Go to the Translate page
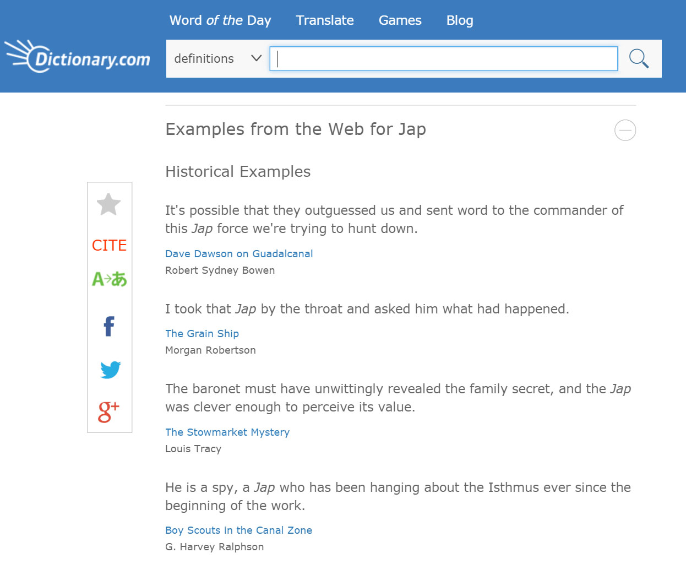 tap(325, 20)
